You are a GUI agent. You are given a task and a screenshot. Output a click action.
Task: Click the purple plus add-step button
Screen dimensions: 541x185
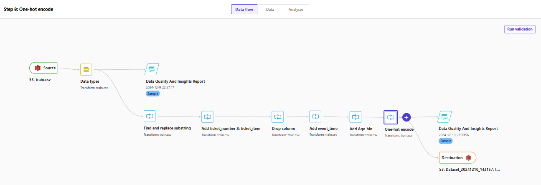(x=407, y=117)
